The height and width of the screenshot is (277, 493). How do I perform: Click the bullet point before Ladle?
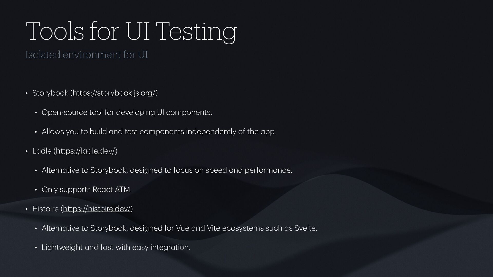coord(26,151)
